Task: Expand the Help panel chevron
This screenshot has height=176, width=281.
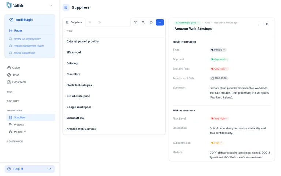Action: 50,169
